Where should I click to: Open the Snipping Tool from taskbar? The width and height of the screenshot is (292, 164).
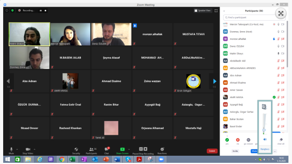[150, 159]
